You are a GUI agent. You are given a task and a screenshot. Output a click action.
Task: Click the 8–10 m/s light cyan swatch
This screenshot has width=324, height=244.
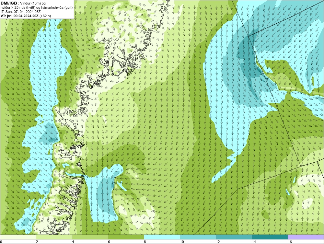(162, 237)
